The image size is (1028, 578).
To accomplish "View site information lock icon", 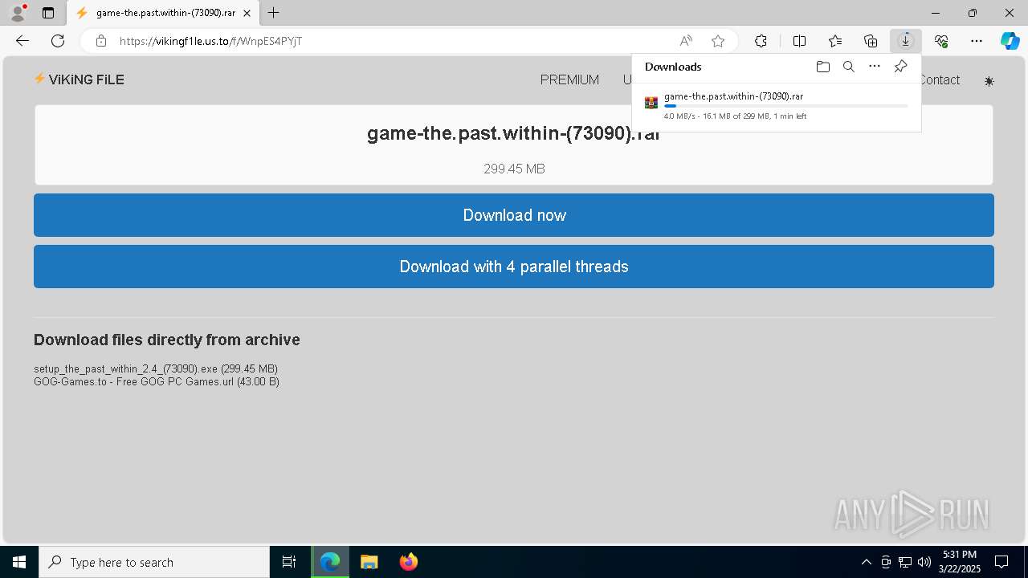I will coord(100,41).
